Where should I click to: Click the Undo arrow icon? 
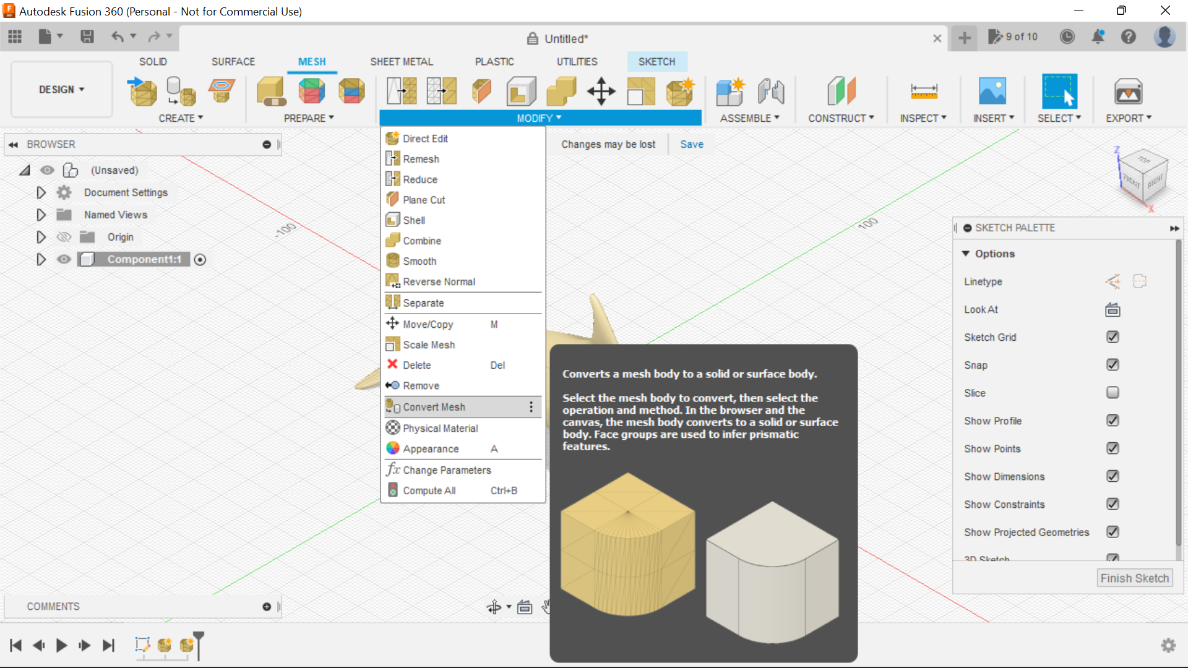[x=118, y=36]
